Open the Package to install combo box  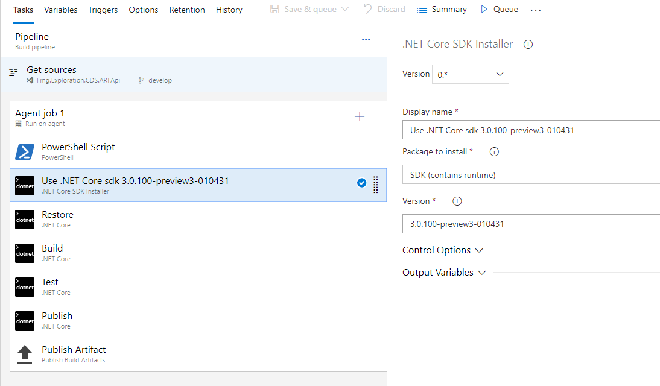pos(531,175)
